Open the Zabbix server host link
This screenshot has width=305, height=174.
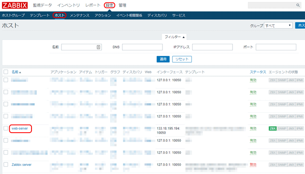pyautogui.click(x=21, y=164)
